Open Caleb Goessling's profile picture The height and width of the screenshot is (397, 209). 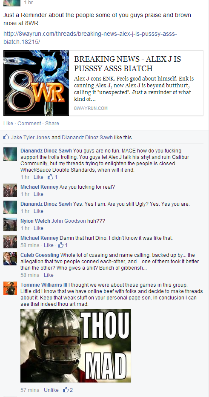pyautogui.click(x=10, y=259)
